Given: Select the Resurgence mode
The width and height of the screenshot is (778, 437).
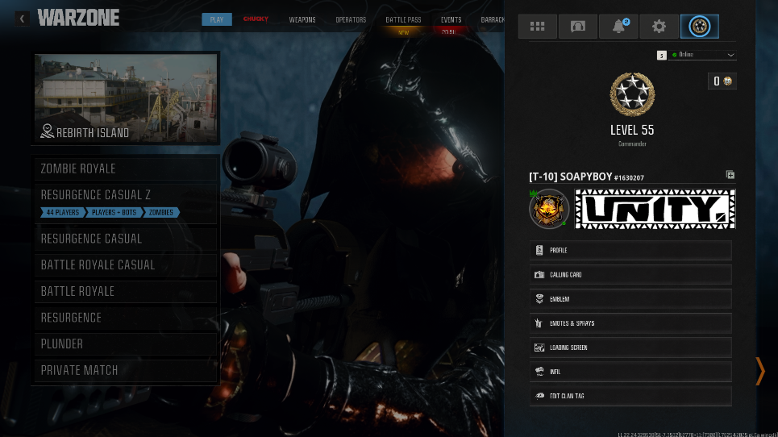Looking at the screenshot, I should [x=126, y=318].
